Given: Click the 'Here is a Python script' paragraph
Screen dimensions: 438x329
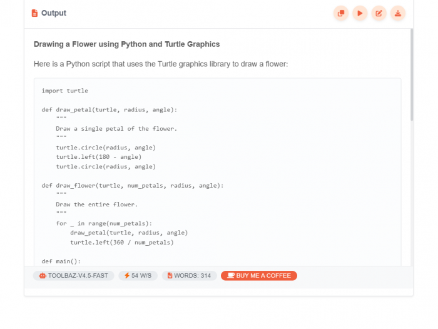Looking at the screenshot, I should click(161, 64).
